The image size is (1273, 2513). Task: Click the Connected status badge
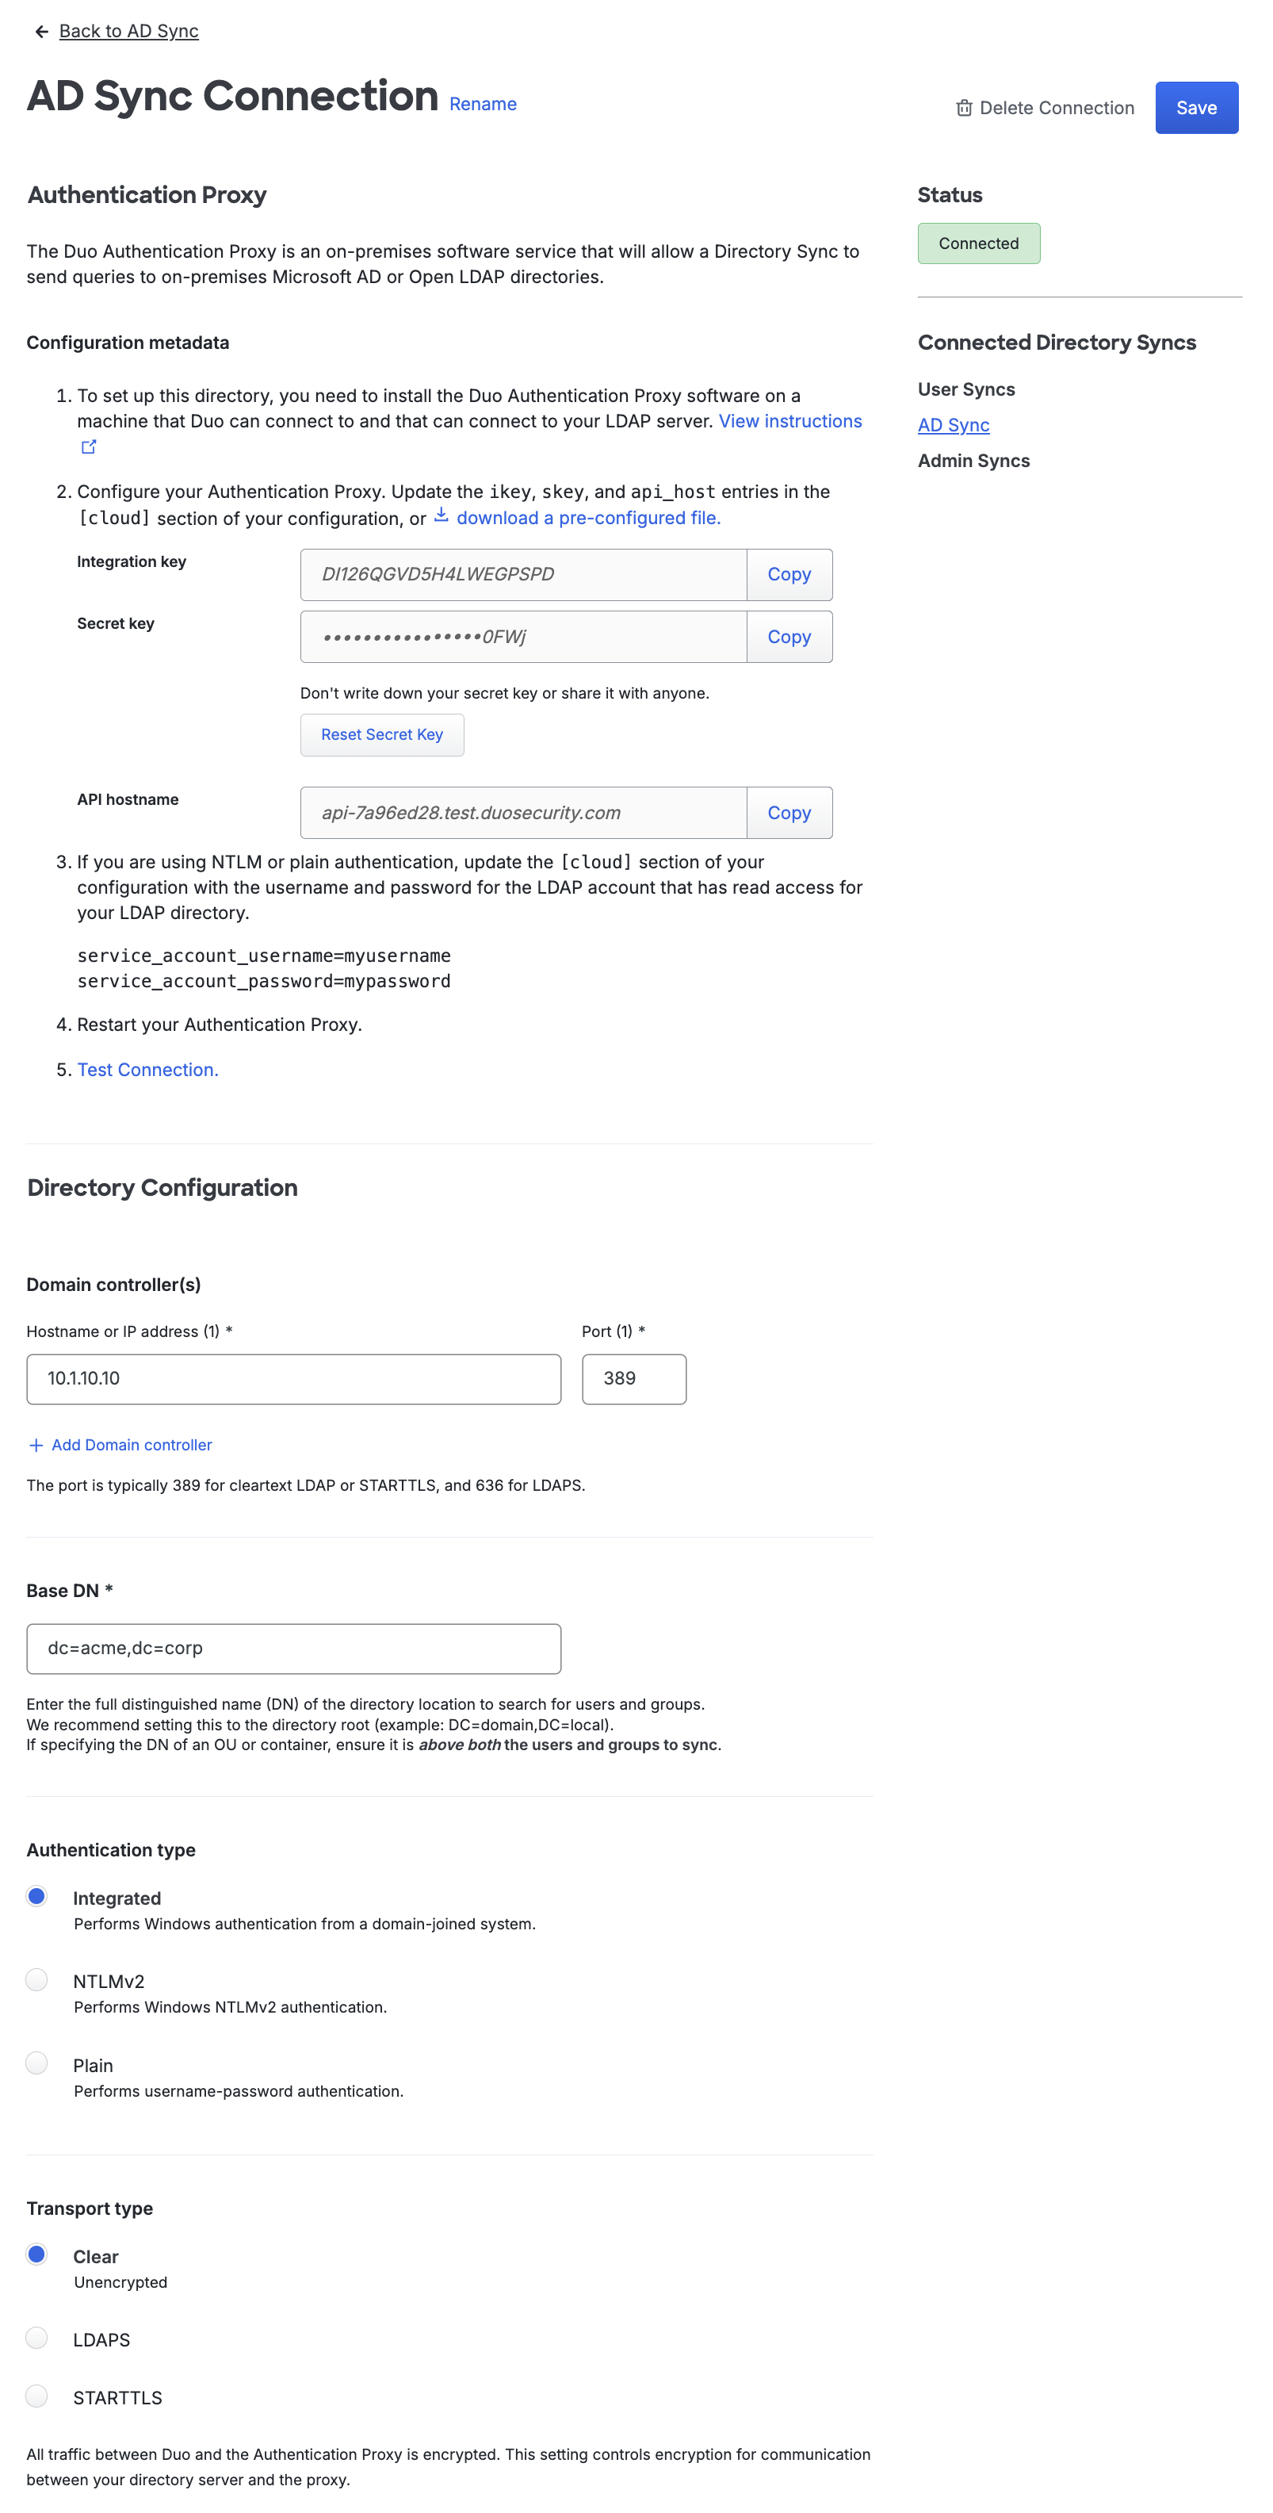(x=978, y=243)
